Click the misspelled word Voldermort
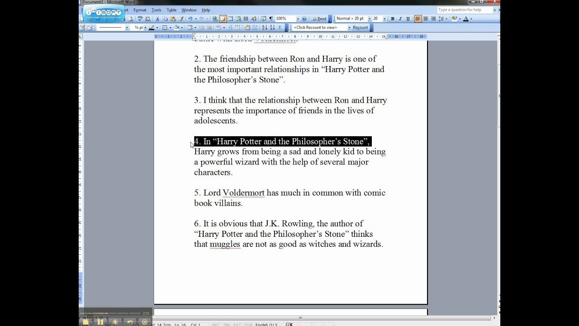This screenshot has height=326, width=579. (x=243, y=193)
